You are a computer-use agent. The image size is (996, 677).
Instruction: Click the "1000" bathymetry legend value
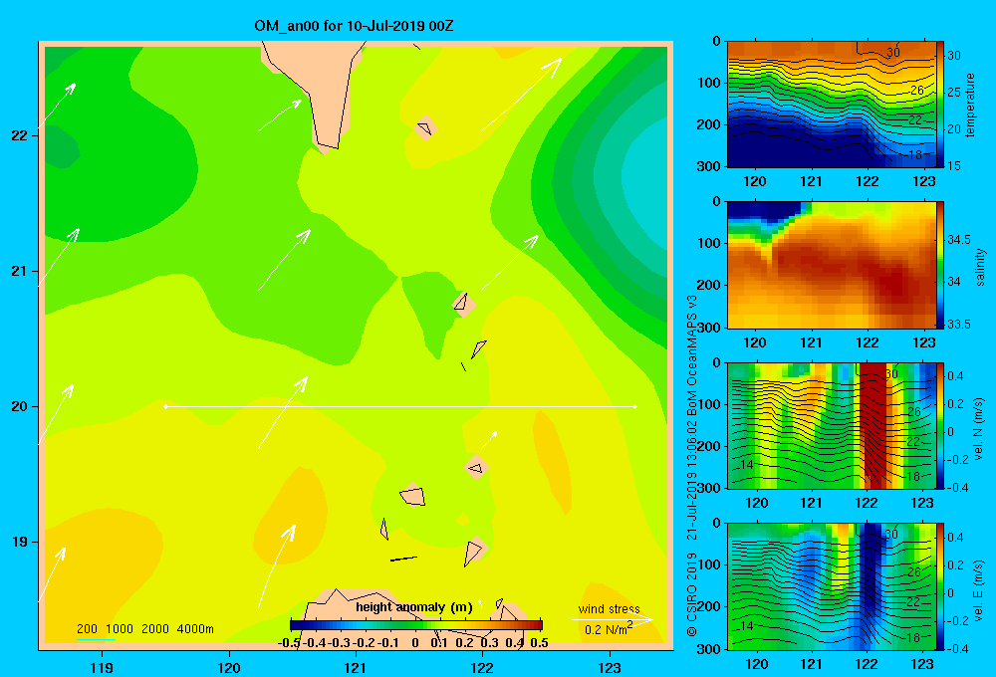coord(120,629)
